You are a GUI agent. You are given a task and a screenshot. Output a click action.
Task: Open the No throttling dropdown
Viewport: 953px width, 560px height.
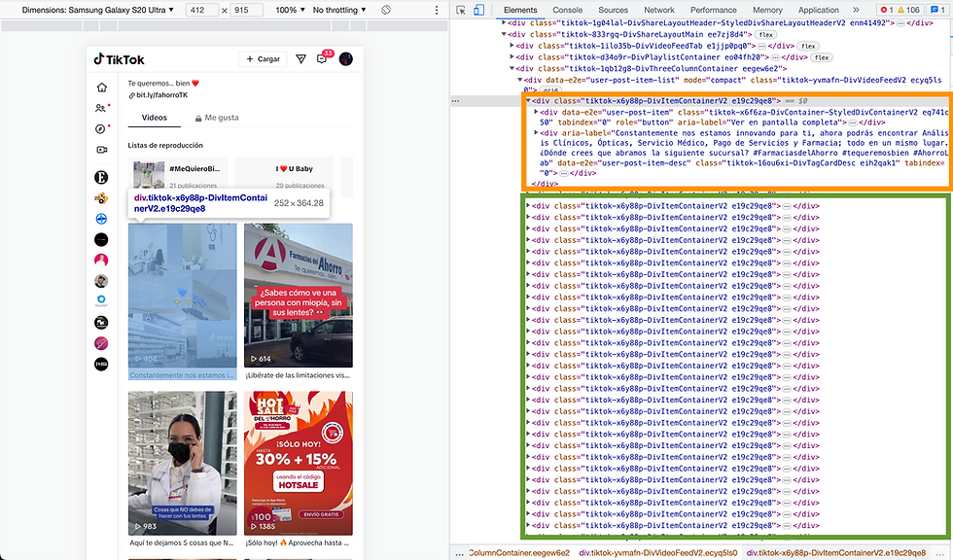pos(339,10)
